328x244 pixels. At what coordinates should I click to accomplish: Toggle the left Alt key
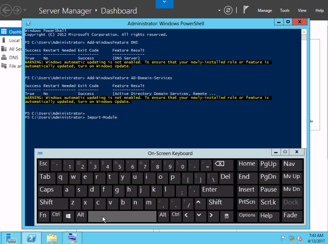(81, 216)
